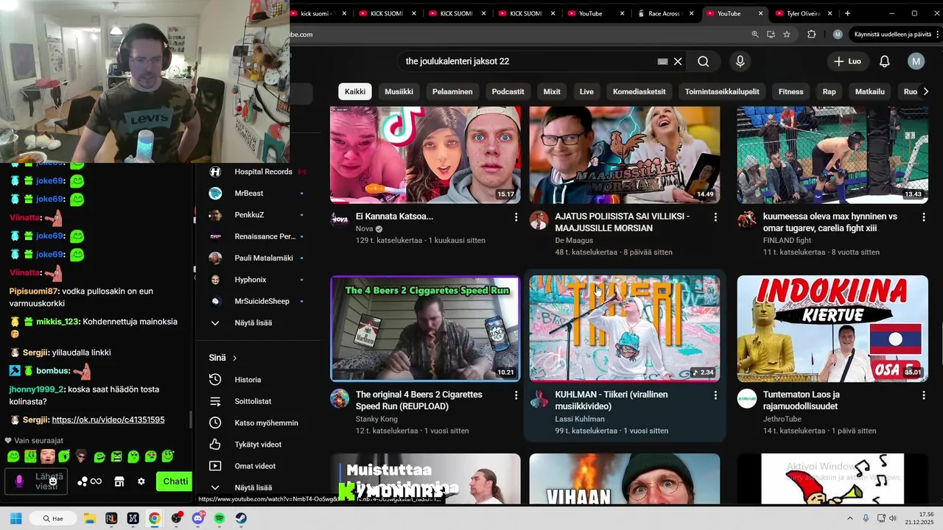Open OBS Studio from the taskbar
This screenshot has width=943, height=530.
pos(176,518)
